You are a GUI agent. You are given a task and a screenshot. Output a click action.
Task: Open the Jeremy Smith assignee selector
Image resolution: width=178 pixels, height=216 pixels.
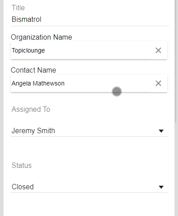pyautogui.click(x=89, y=131)
